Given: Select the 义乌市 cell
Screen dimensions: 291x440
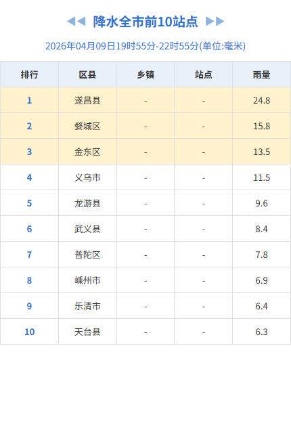Looking at the screenshot, I should pyautogui.click(x=87, y=177).
